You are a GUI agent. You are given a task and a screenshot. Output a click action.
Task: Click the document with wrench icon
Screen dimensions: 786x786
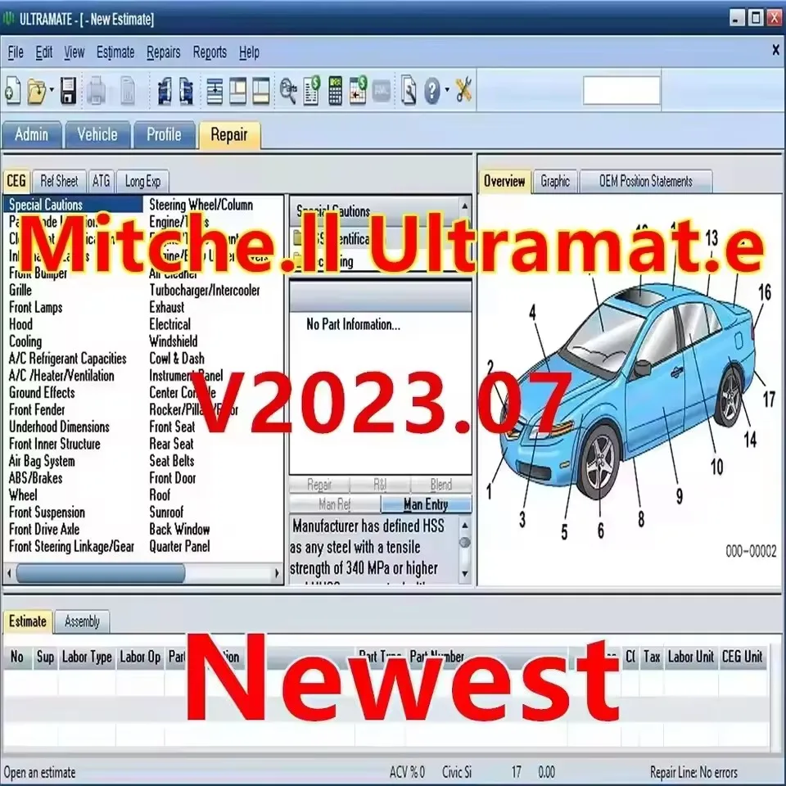pos(409,91)
